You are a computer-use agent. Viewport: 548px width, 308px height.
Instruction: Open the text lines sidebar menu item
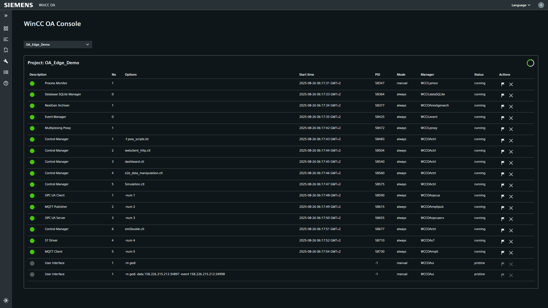(6, 39)
